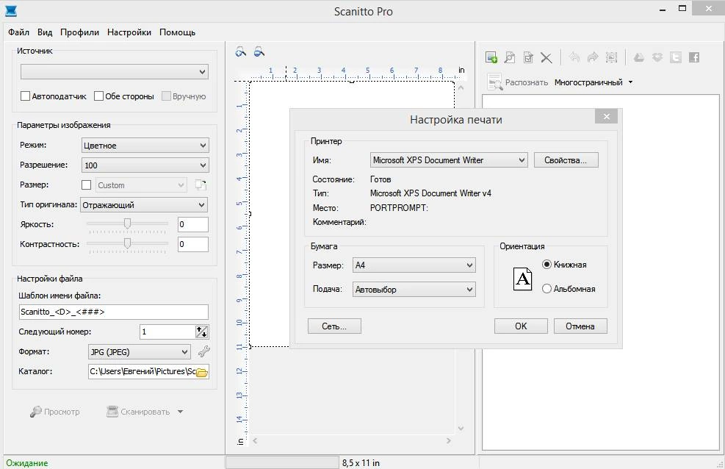
Task: Click the add image icon with green plus
Action: click(x=491, y=57)
